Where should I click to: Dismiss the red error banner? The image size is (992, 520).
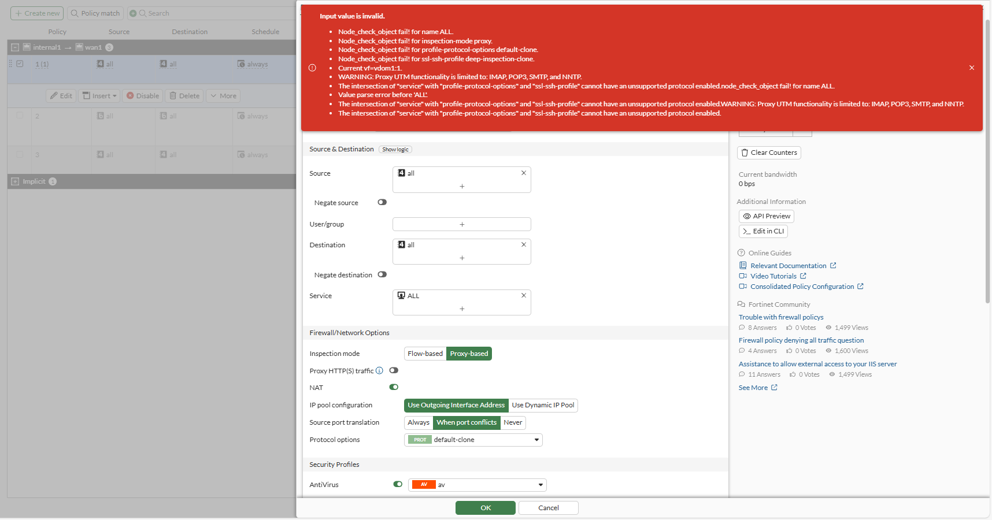(x=971, y=68)
